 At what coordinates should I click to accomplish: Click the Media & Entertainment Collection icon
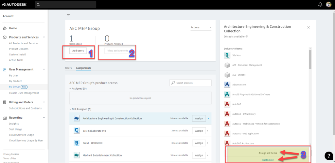click(x=77, y=156)
